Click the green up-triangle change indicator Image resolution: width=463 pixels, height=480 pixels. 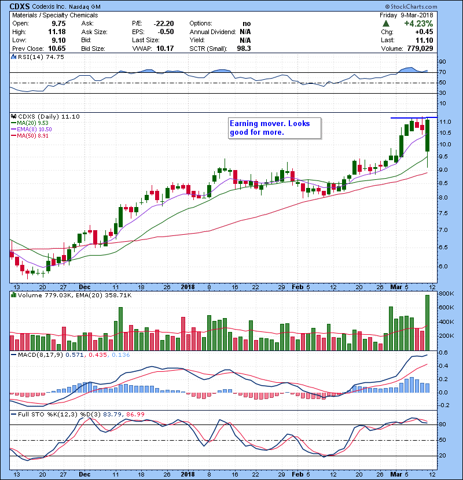tap(386, 24)
